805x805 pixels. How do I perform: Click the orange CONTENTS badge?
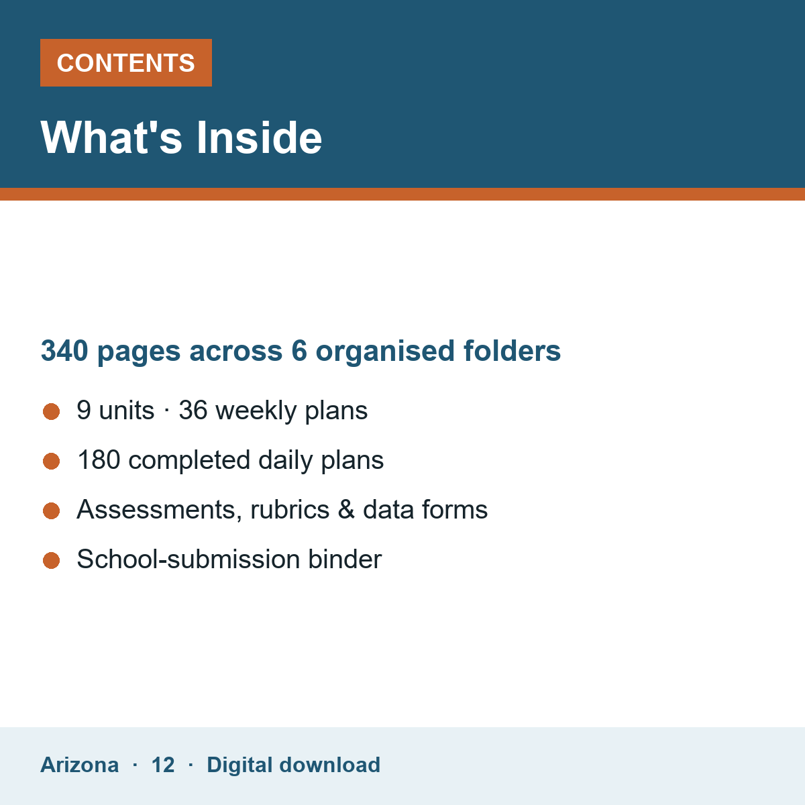(126, 63)
